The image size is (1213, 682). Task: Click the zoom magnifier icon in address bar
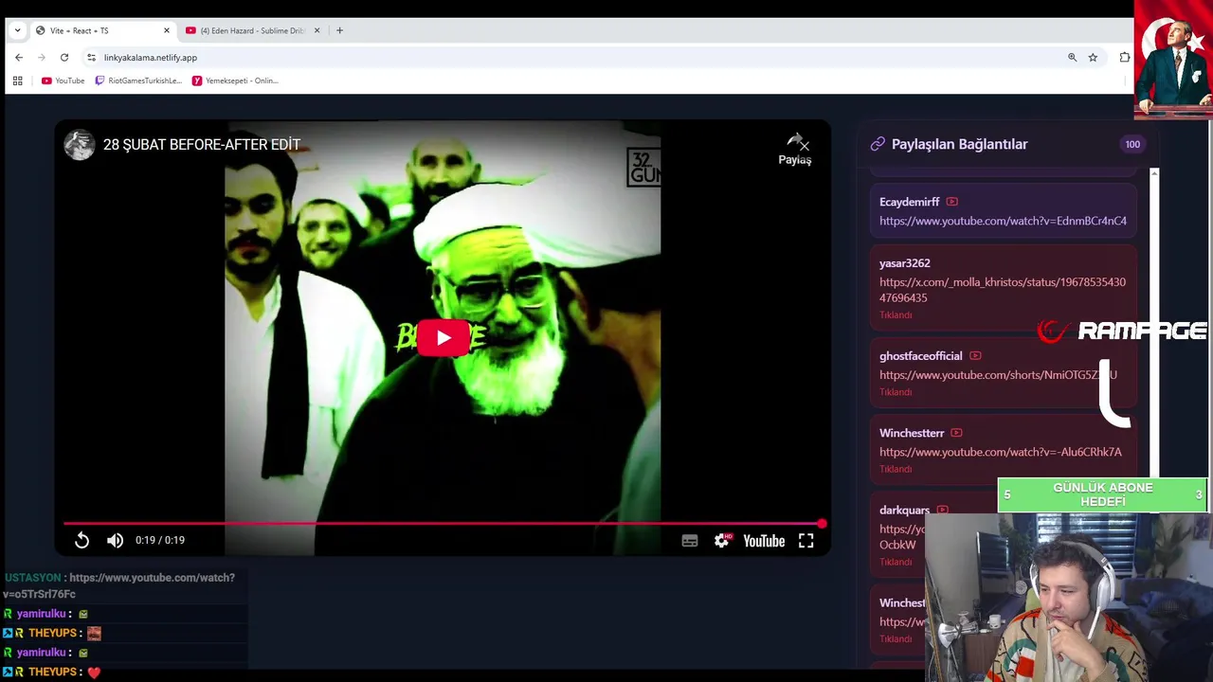pos(1073,58)
